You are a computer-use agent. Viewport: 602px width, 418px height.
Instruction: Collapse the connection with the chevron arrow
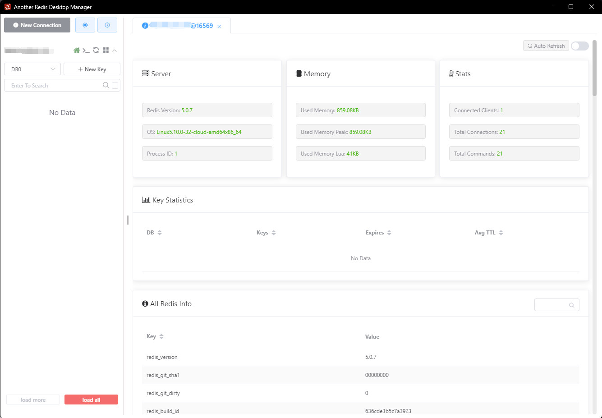(115, 51)
